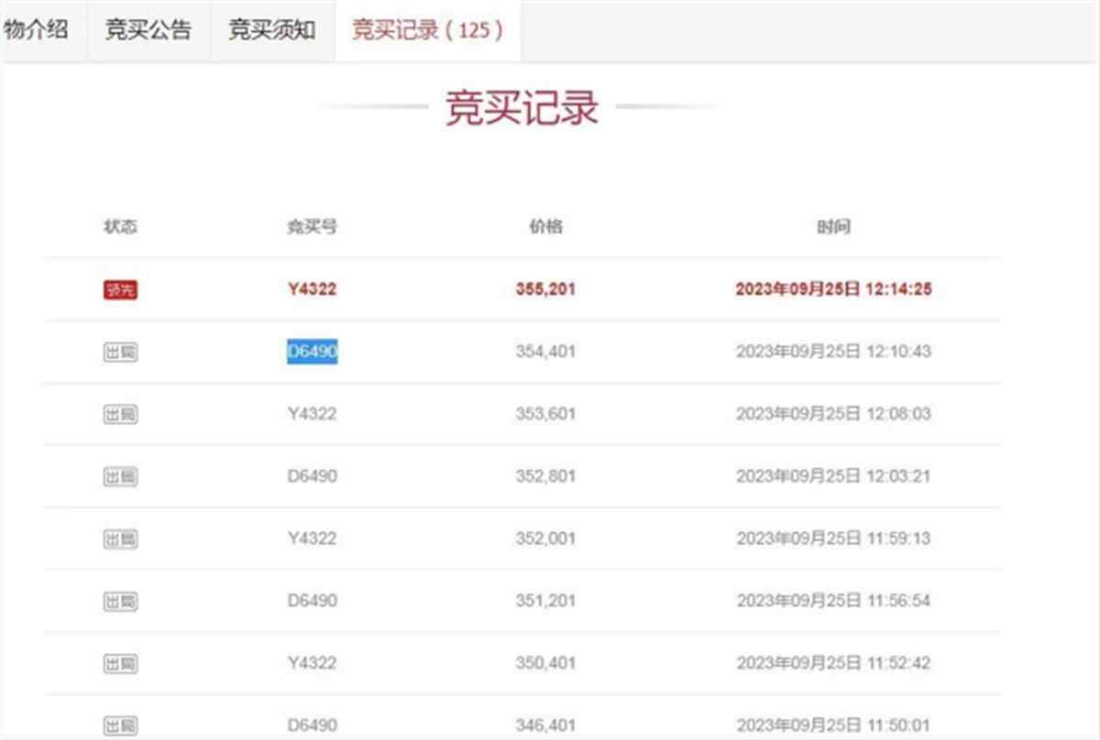Open the 竞买公告 tab

tap(148, 30)
